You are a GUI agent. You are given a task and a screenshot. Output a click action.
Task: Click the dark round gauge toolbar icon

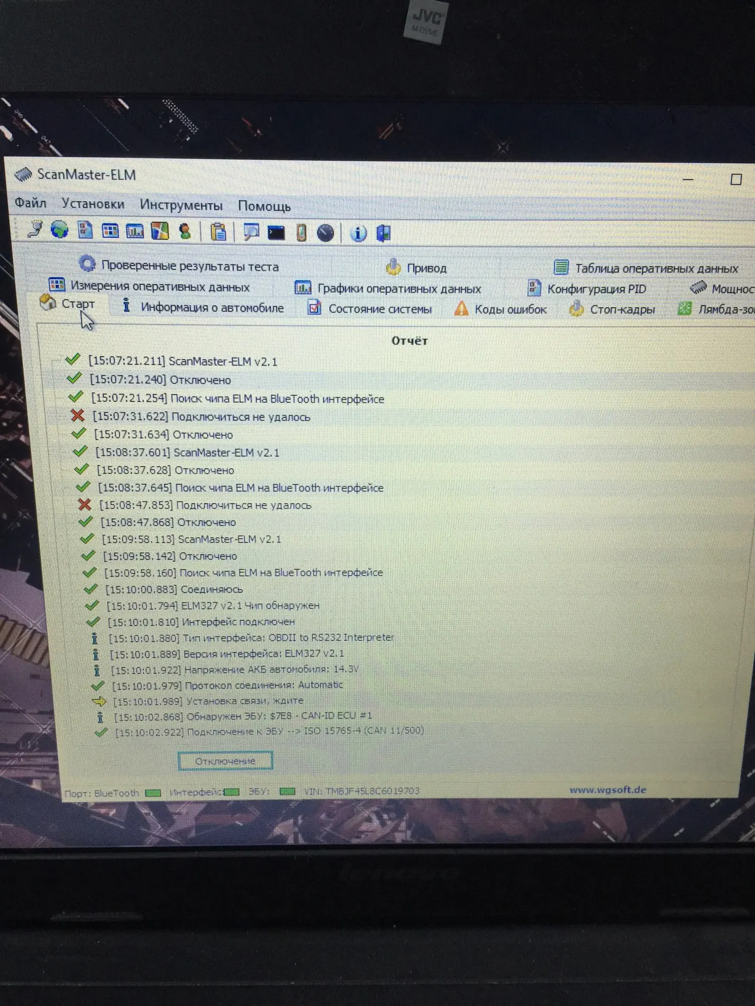[325, 234]
